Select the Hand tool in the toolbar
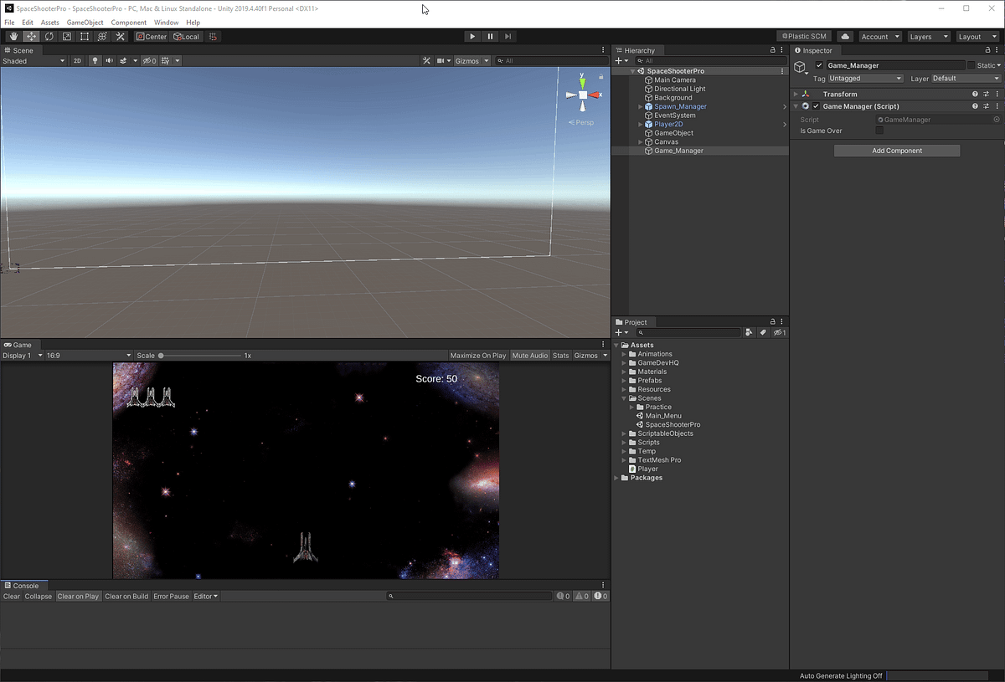This screenshot has height=682, width=1005. pos(13,36)
